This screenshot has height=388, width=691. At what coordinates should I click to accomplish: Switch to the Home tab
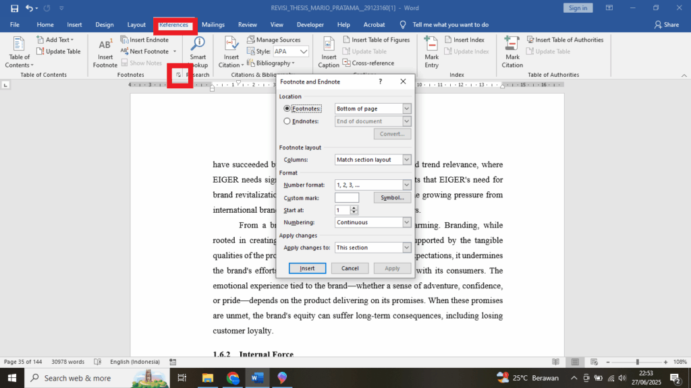45,25
